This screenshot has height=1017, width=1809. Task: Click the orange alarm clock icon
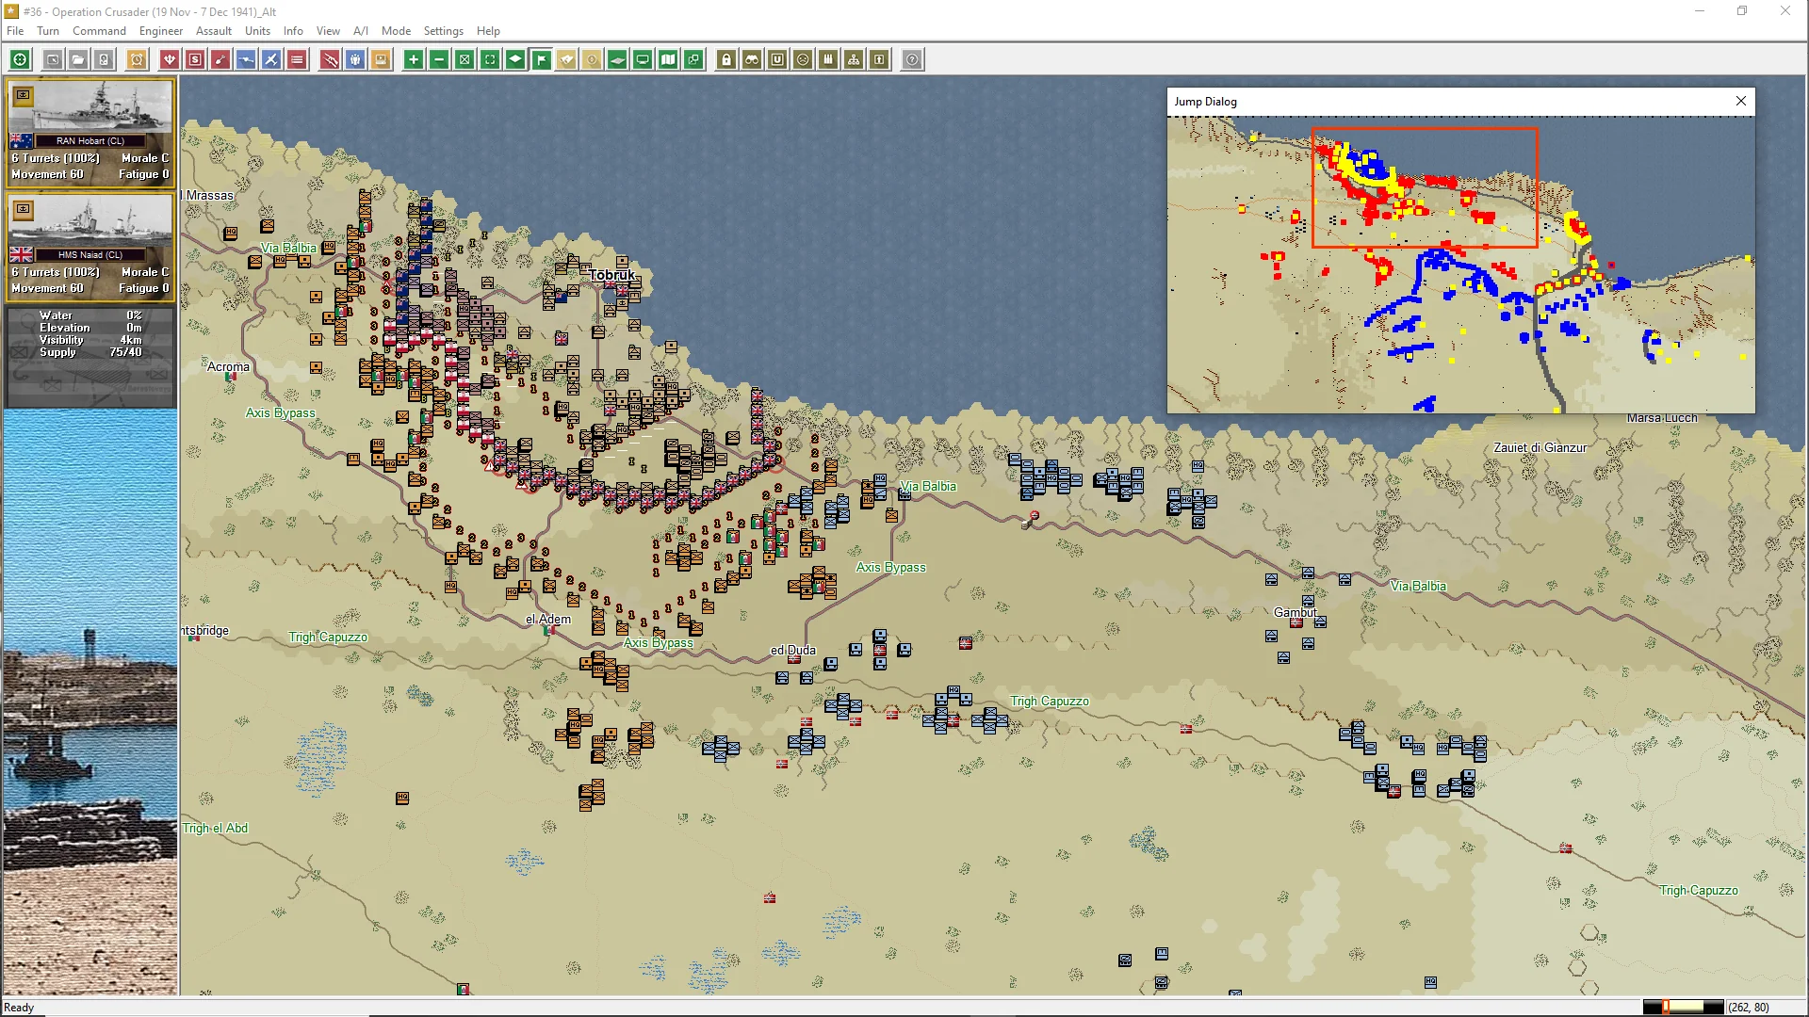[x=138, y=60]
